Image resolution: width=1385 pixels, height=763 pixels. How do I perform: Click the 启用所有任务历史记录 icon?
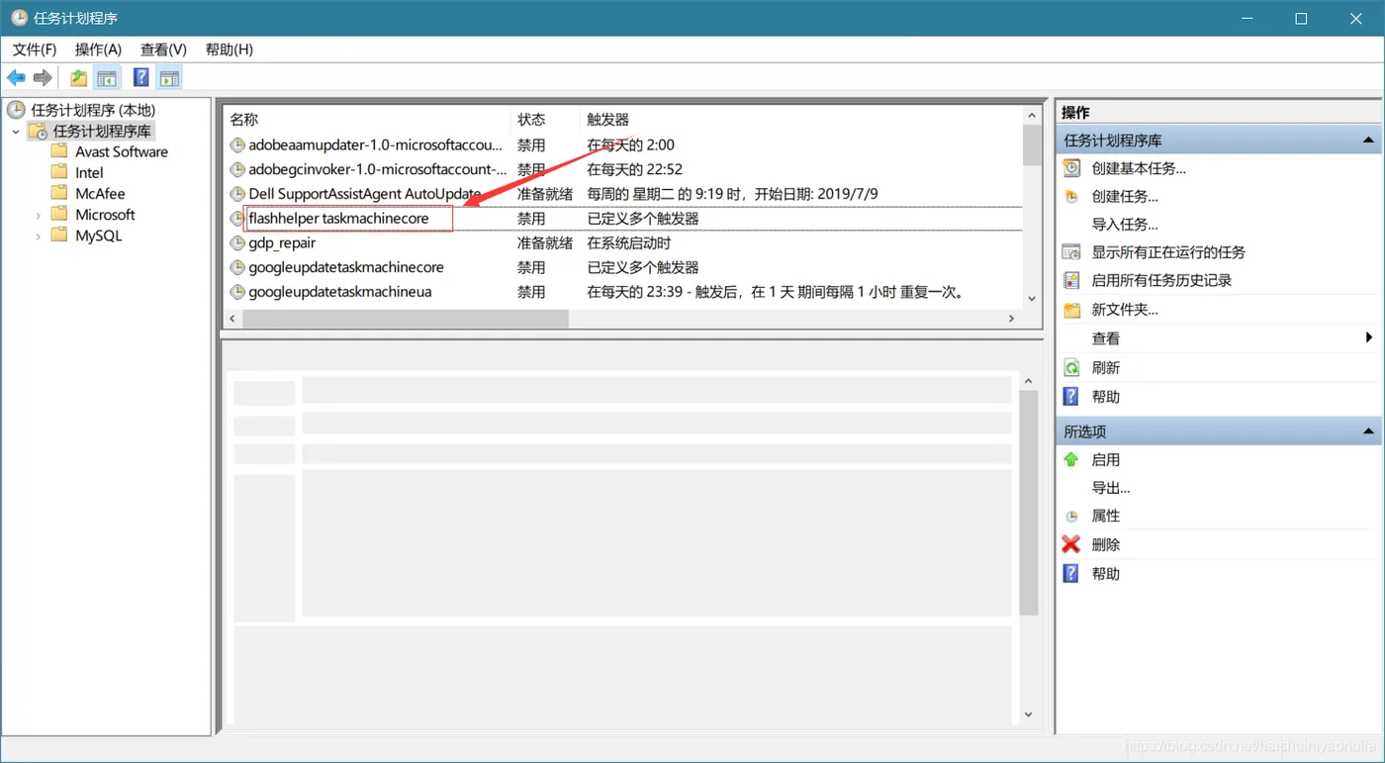click(x=1071, y=280)
